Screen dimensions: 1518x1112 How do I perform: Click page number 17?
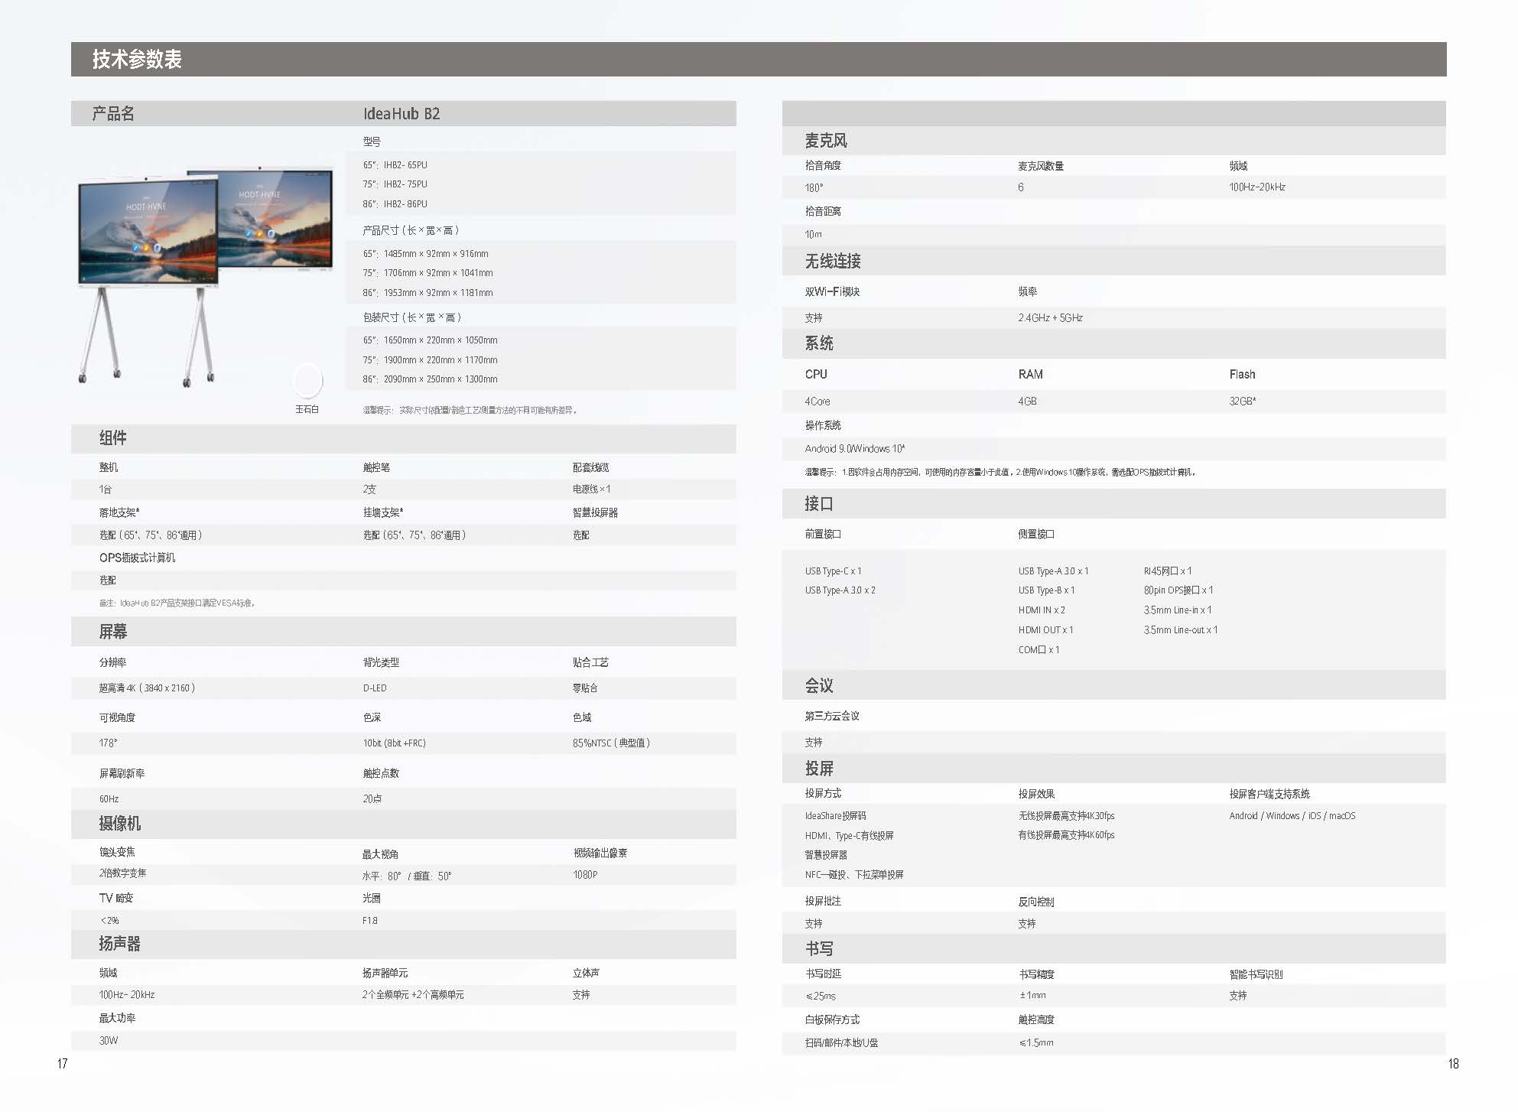(63, 1064)
